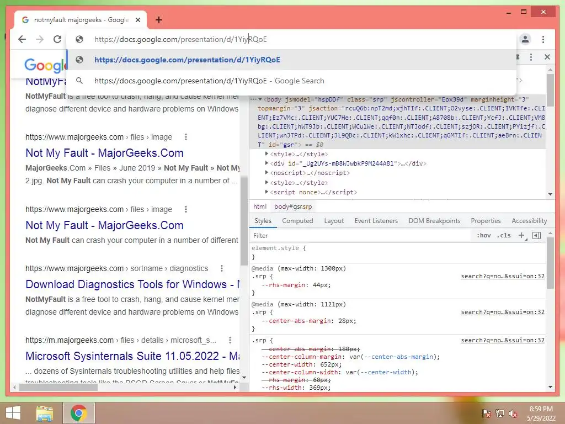Reload the page with the refresh icon
This screenshot has width=565, height=424.
tap(57, 39)
